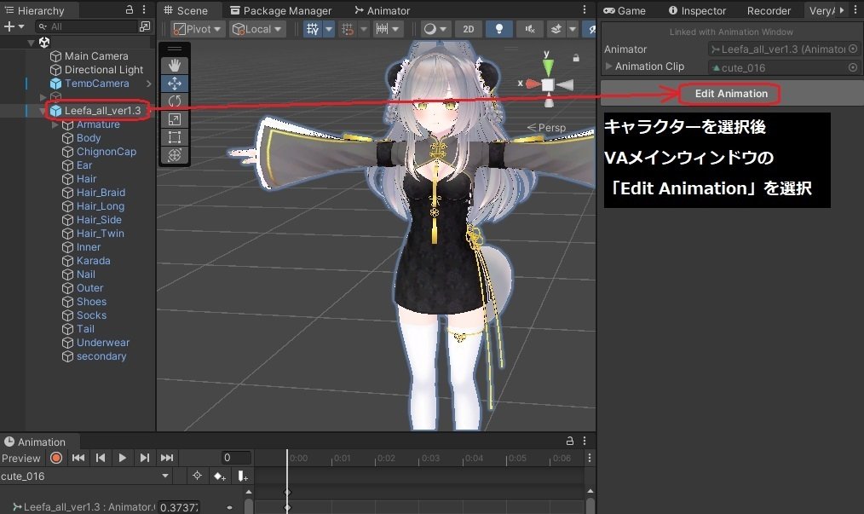The image size is (864, 514).
Task: Toggle Persp projection label
Action: pyautogui.click(x=547, y=128)
